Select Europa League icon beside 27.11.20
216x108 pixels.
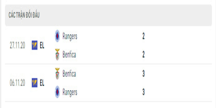[34, 45]
